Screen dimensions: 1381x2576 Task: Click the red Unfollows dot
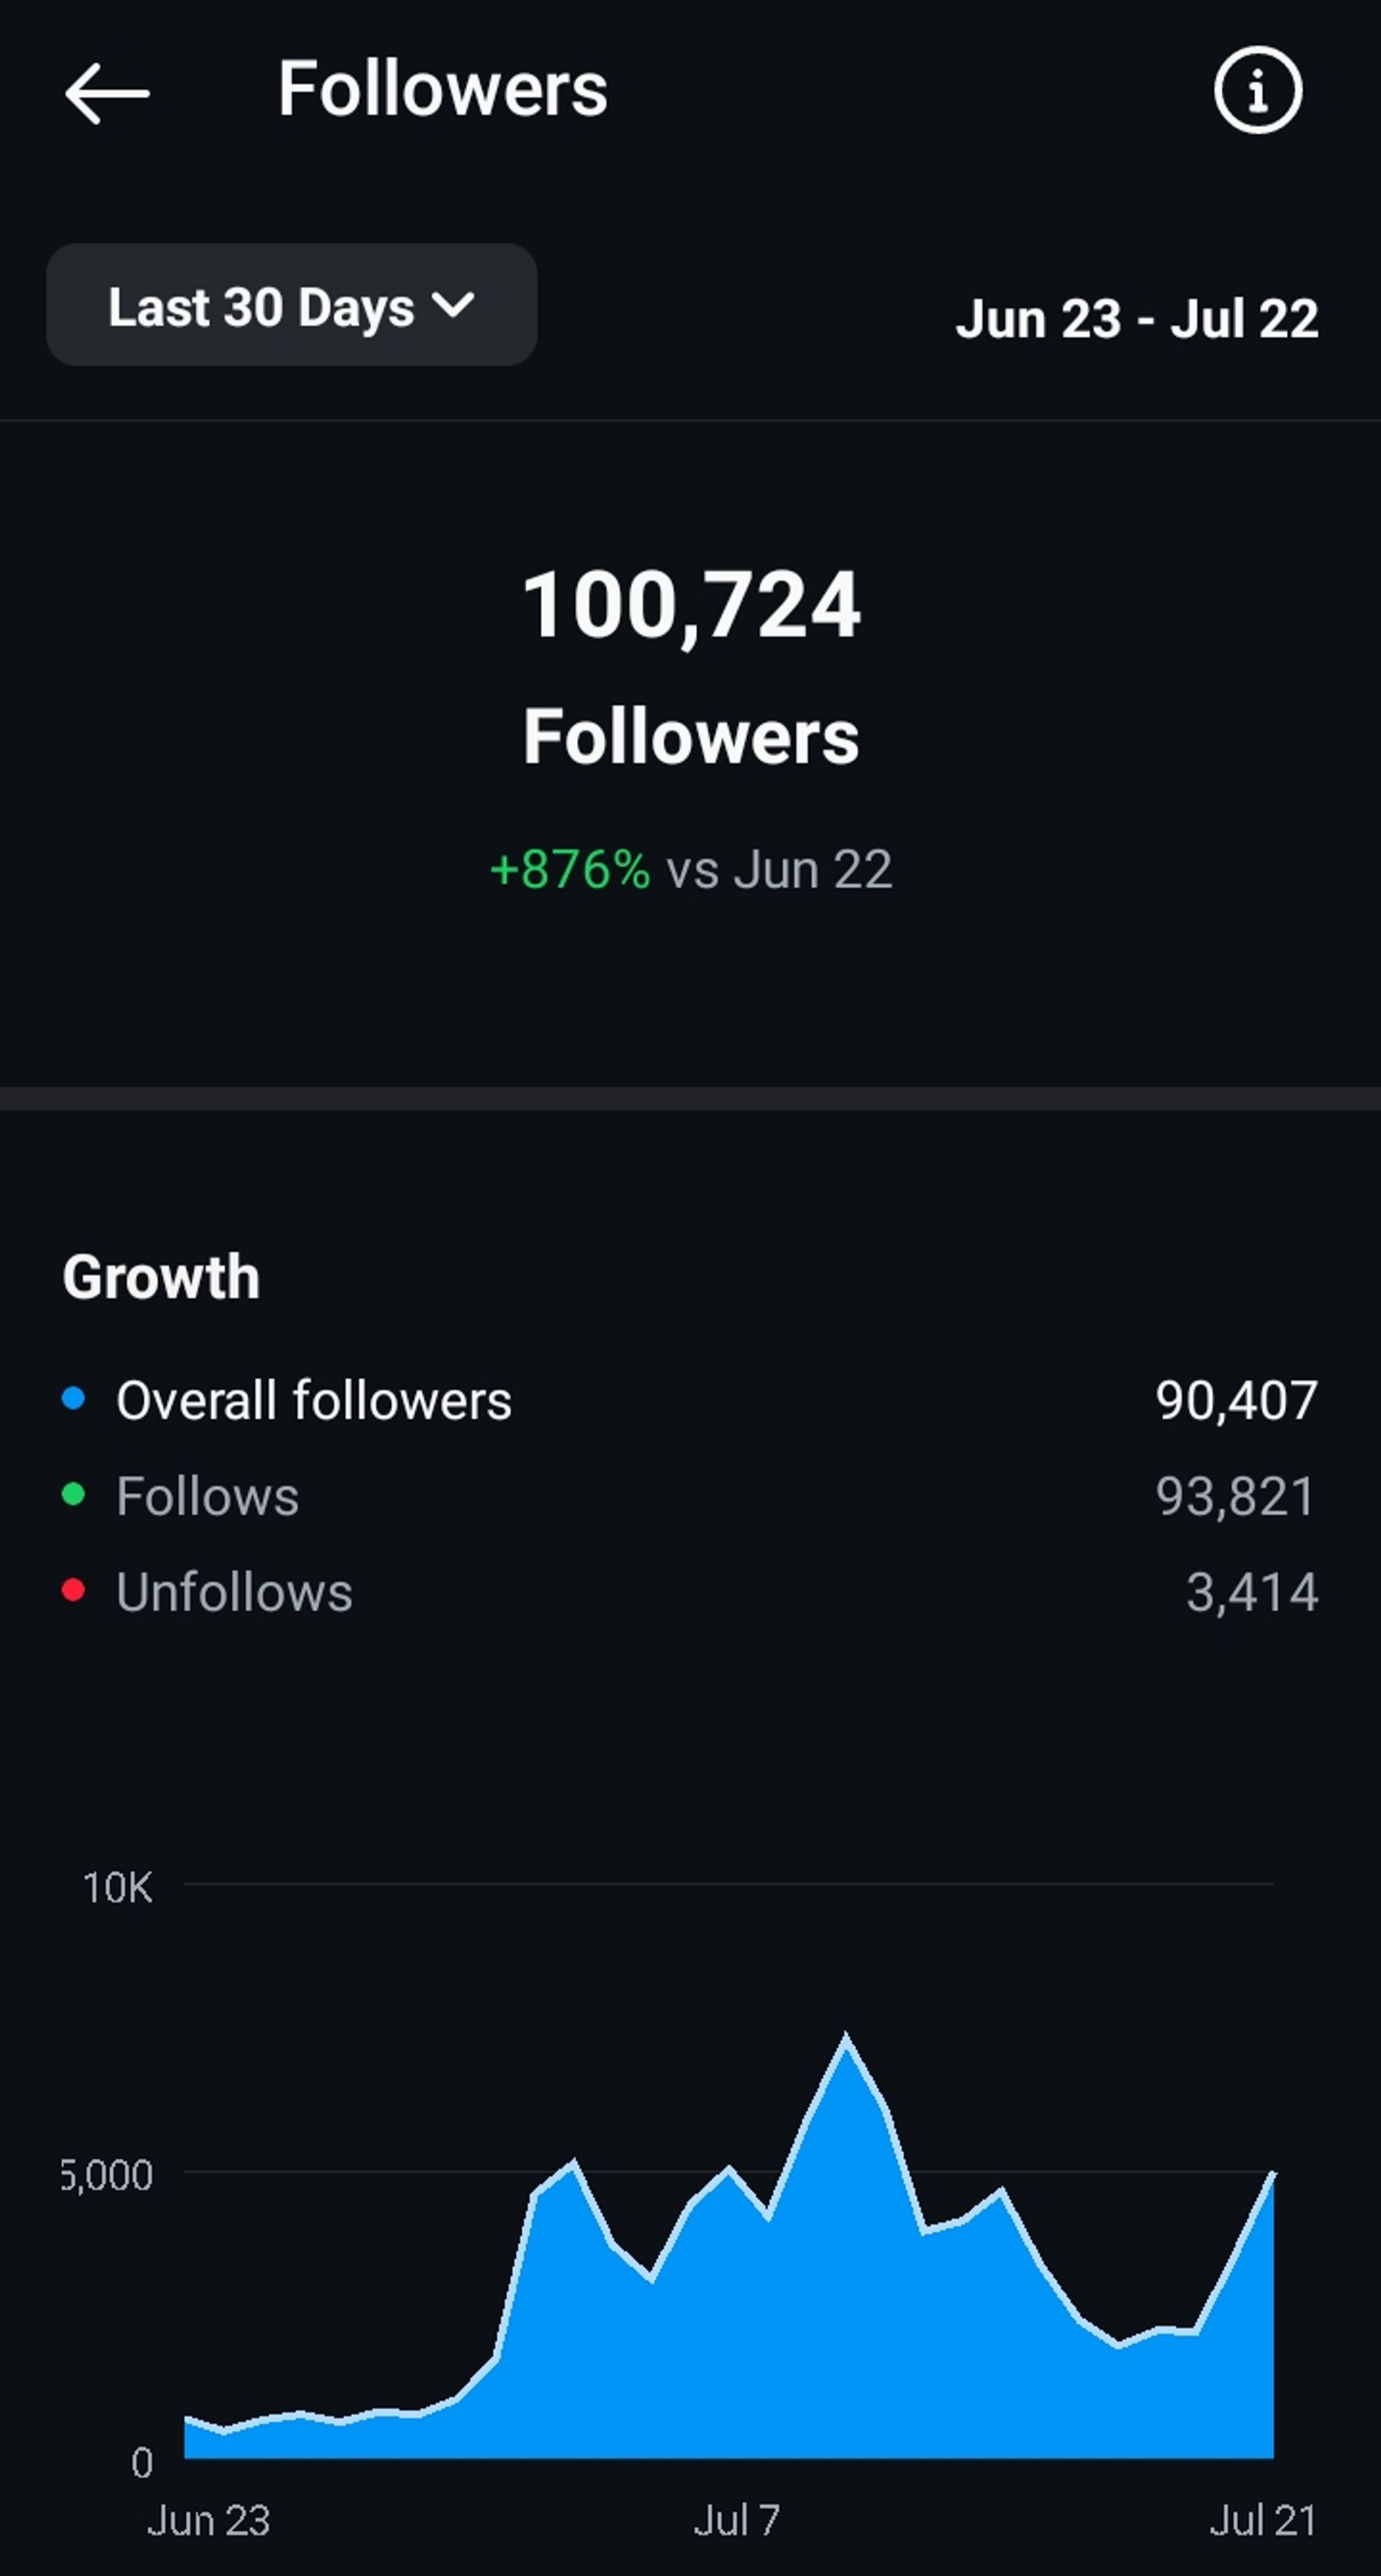(x=73, y=1590)
